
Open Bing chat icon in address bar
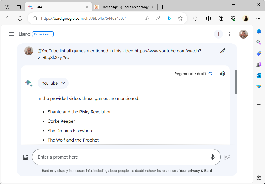pyautogui.click(x=169, y=18)
